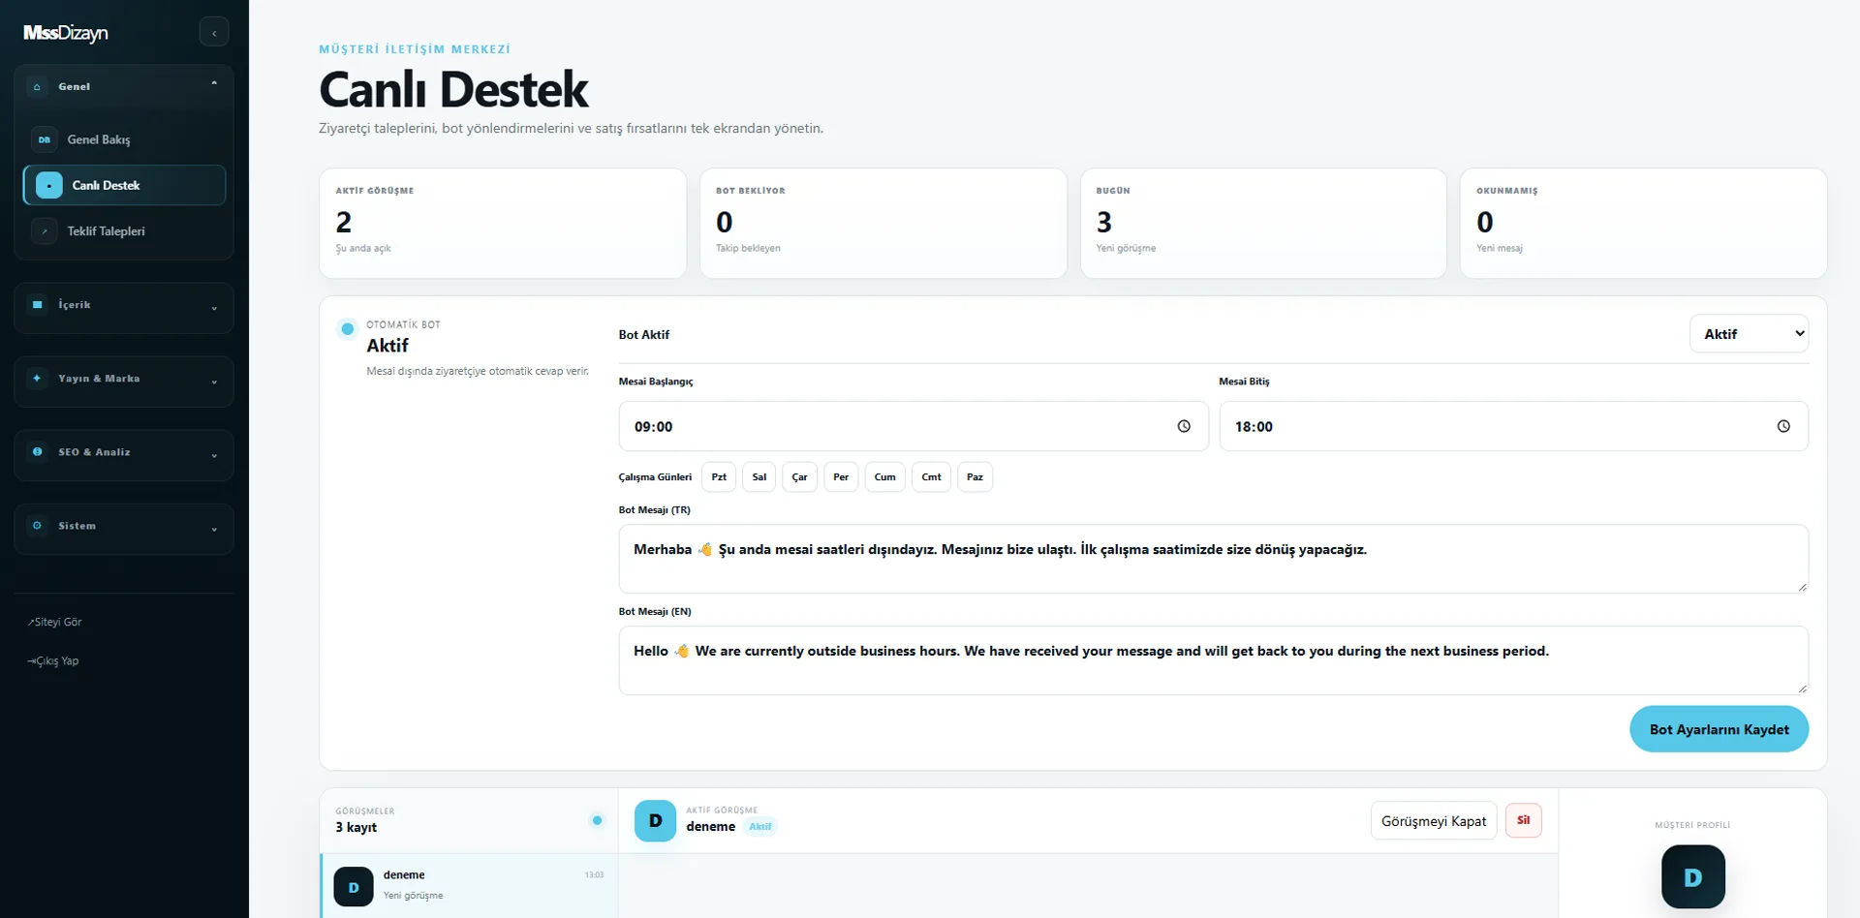Click the Aktif Görüşme stat card
The width and height of the screenshot is (1860, 918).
click(503, 223)
